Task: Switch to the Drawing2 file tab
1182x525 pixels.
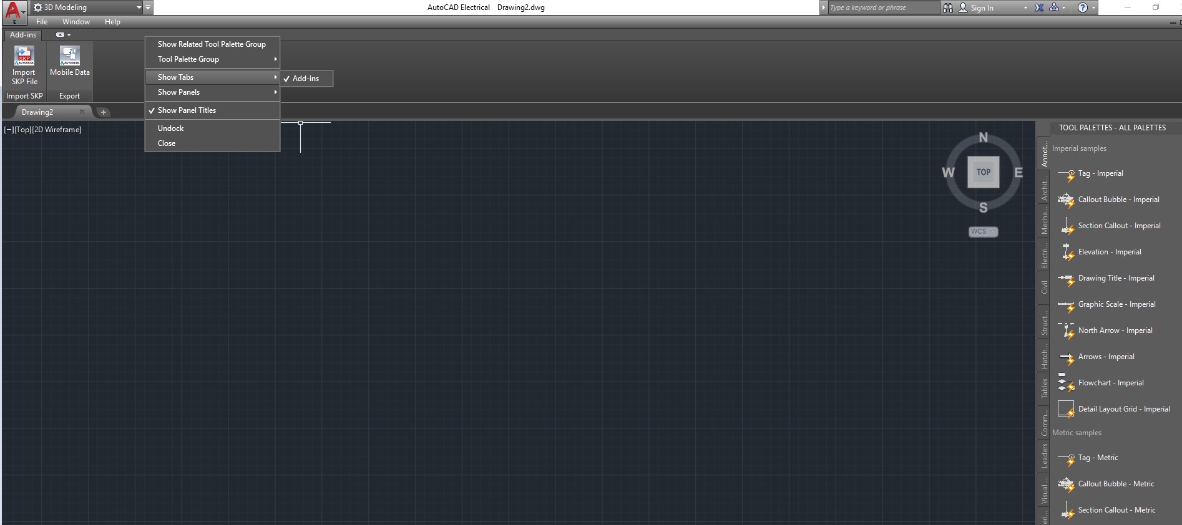Action: click(x=37, y=112)
